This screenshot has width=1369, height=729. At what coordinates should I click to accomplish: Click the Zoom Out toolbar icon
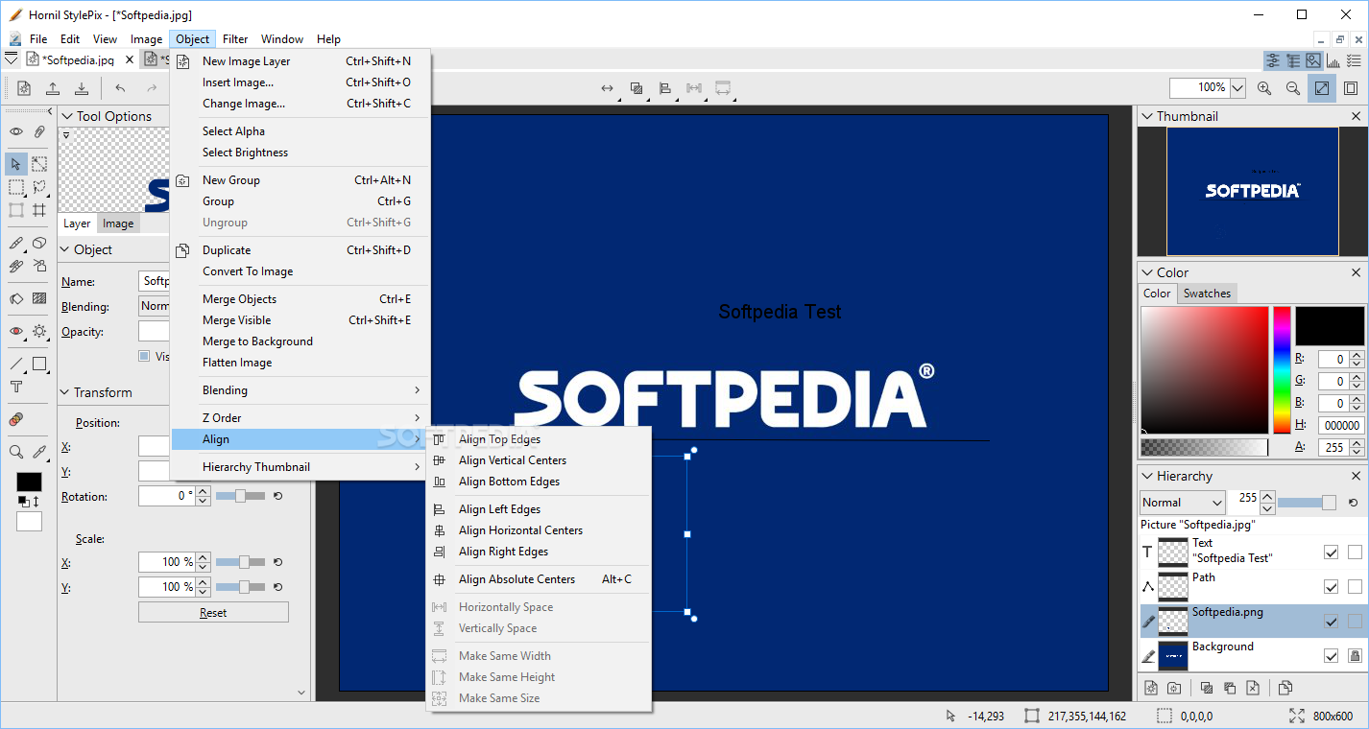(x=1293, y=88)
